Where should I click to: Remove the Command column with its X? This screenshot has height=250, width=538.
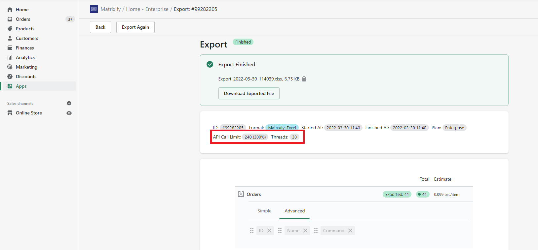click(350, 231)
